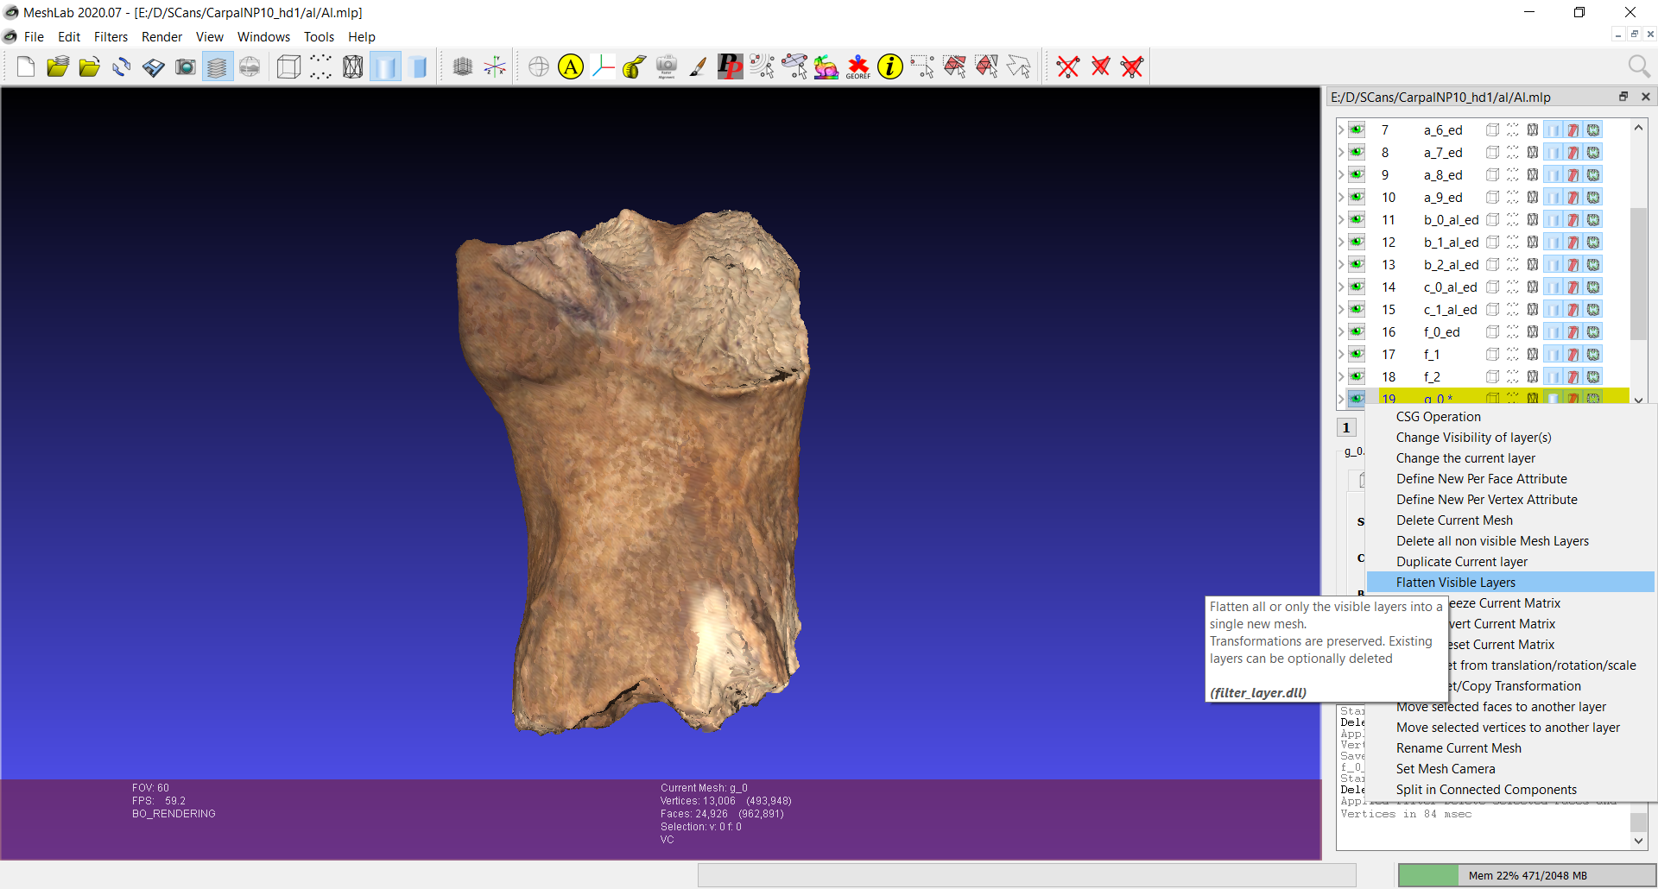Image resolution: width=1658 pixels, height=889 pixels.
Task: Select Duplicate Current layer
Action: [x=1510, y=562]
